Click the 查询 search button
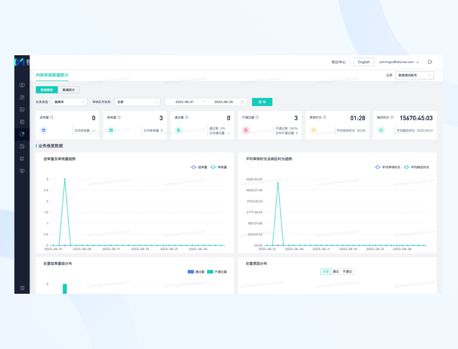 [262, 102]
